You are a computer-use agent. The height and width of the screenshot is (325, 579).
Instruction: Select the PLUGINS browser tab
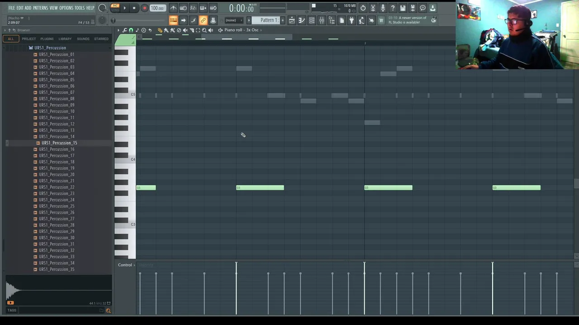click(x=47, y=39)
